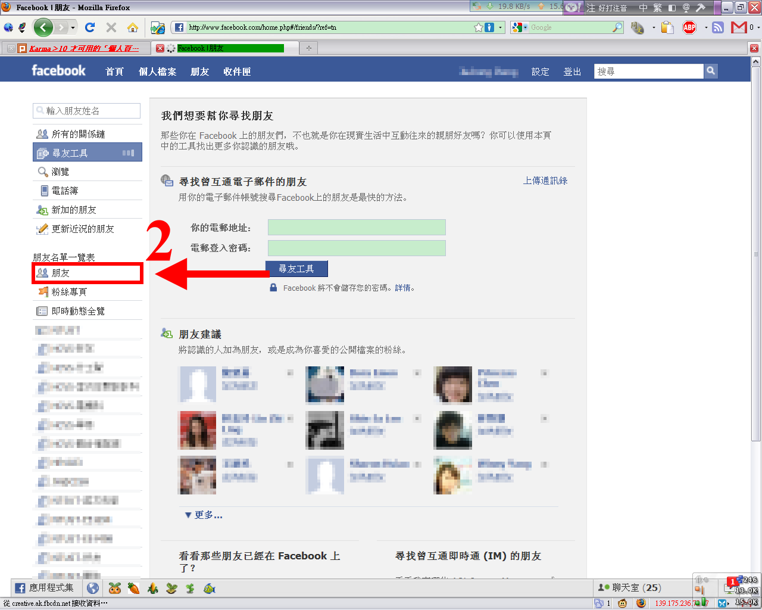Screen dimensions: 762x610
Task: Open the Gmail notifier icon
Action: point(739,27)
